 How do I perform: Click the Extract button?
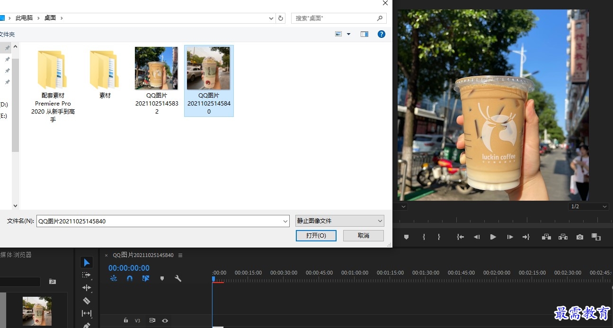(563, 237)
